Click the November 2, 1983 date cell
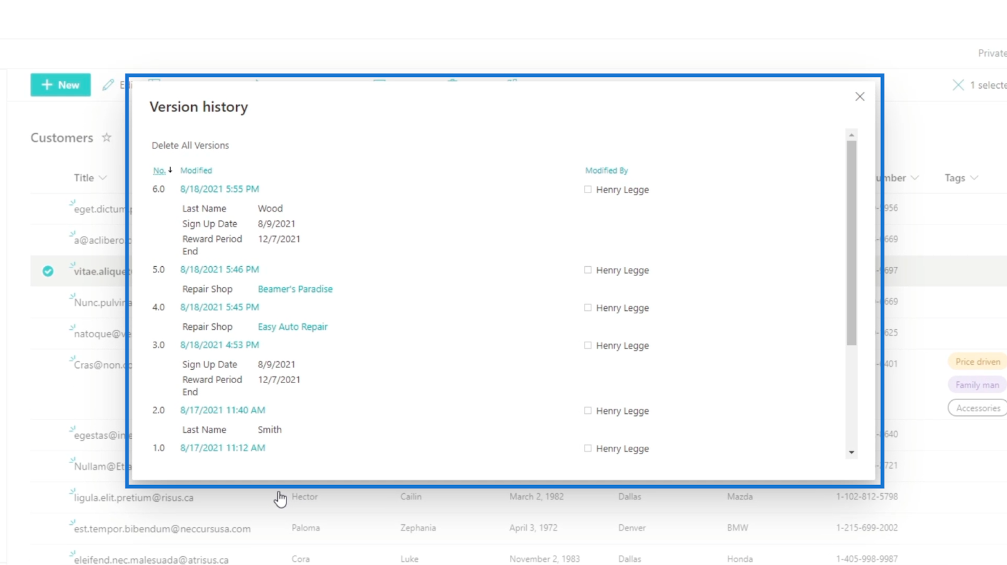Image resolution: width=1007 pixels, height=565 pixels. coord(544,559)
